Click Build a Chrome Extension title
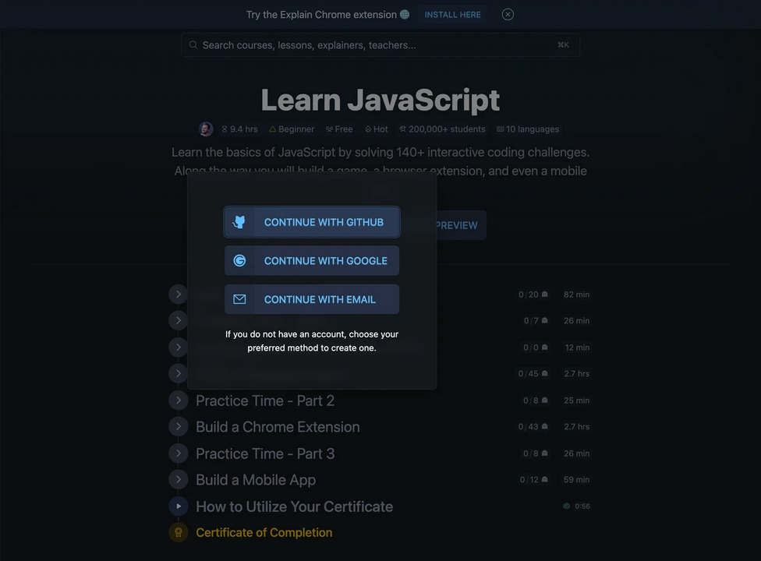The width and height of the screenshot is (761, 561). click(x=278, y=427)
